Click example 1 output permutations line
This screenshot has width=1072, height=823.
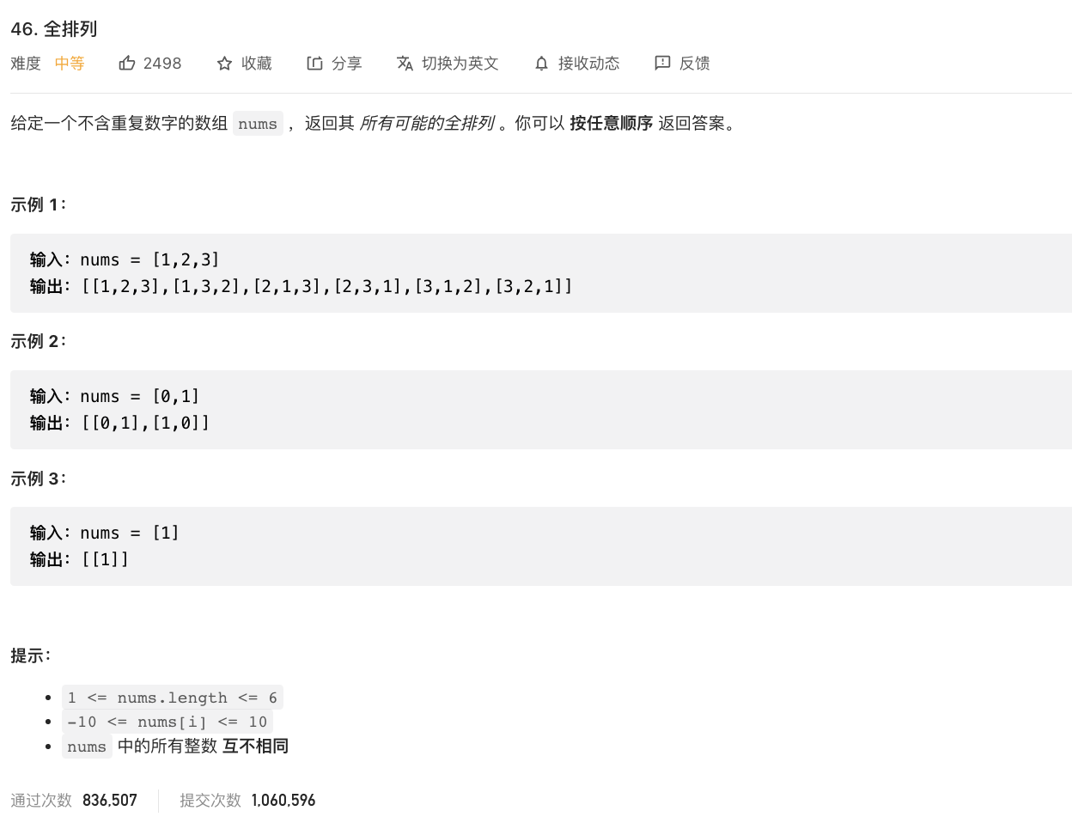326,286
